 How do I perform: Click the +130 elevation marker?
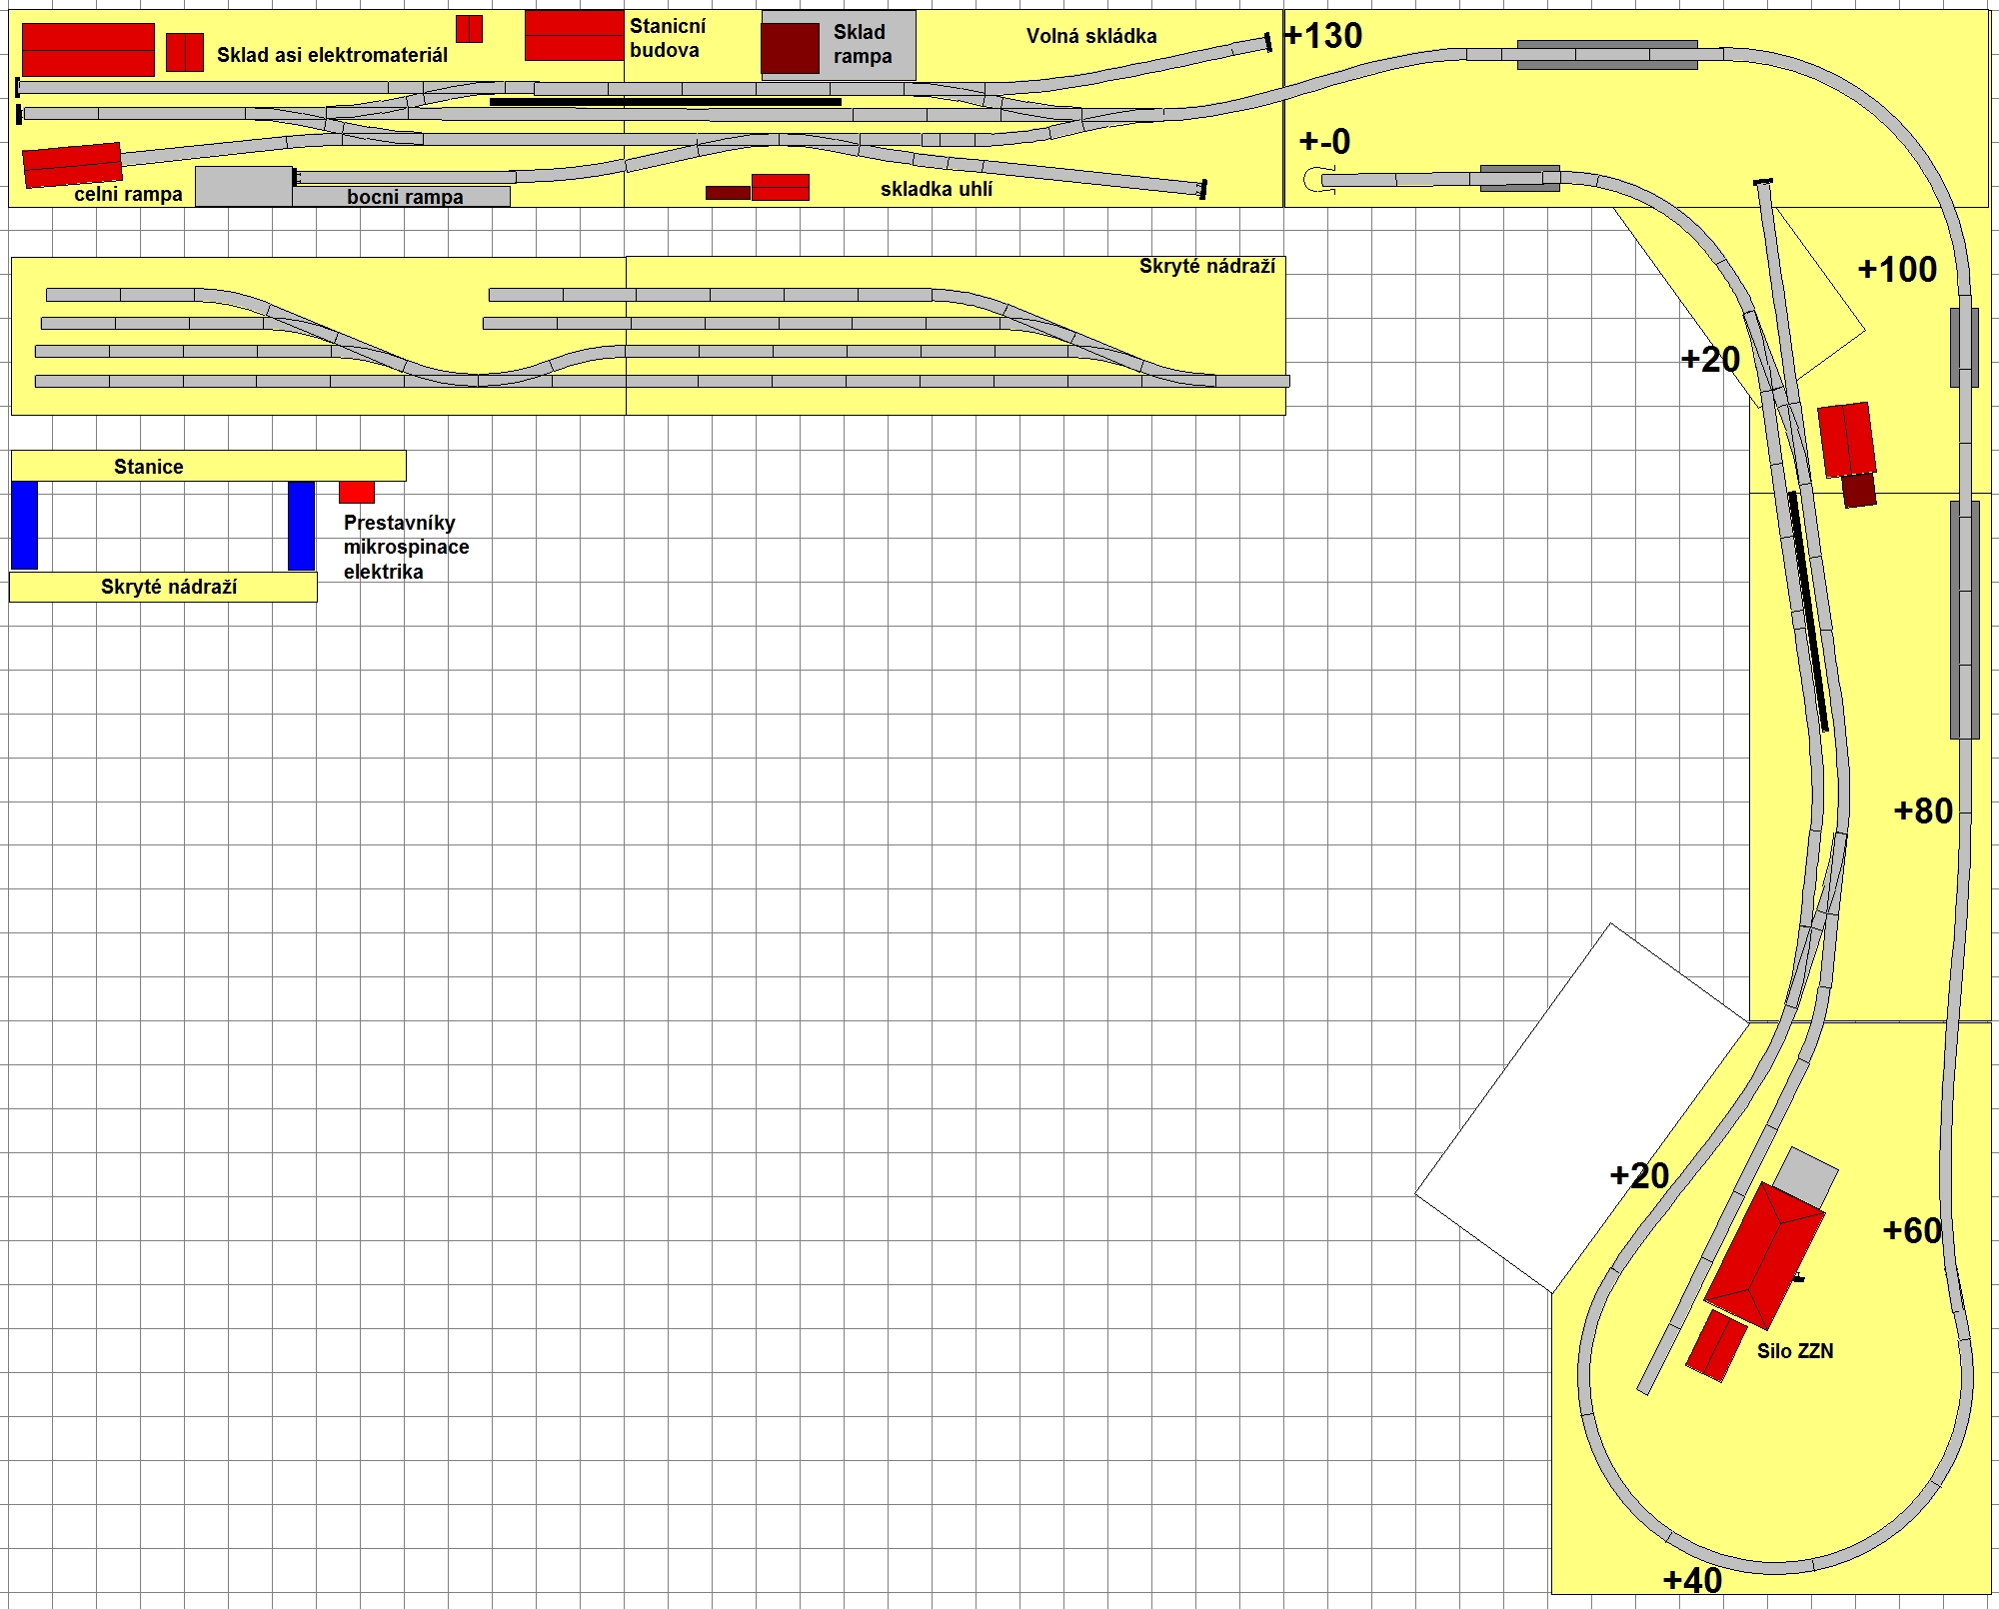coord(1323,36)
